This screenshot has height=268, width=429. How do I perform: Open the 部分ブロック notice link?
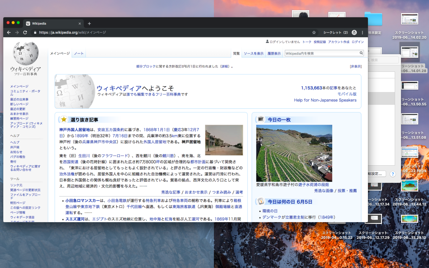click(146, 66)
